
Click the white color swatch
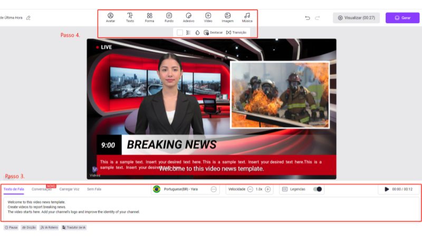tap(180, 33)
